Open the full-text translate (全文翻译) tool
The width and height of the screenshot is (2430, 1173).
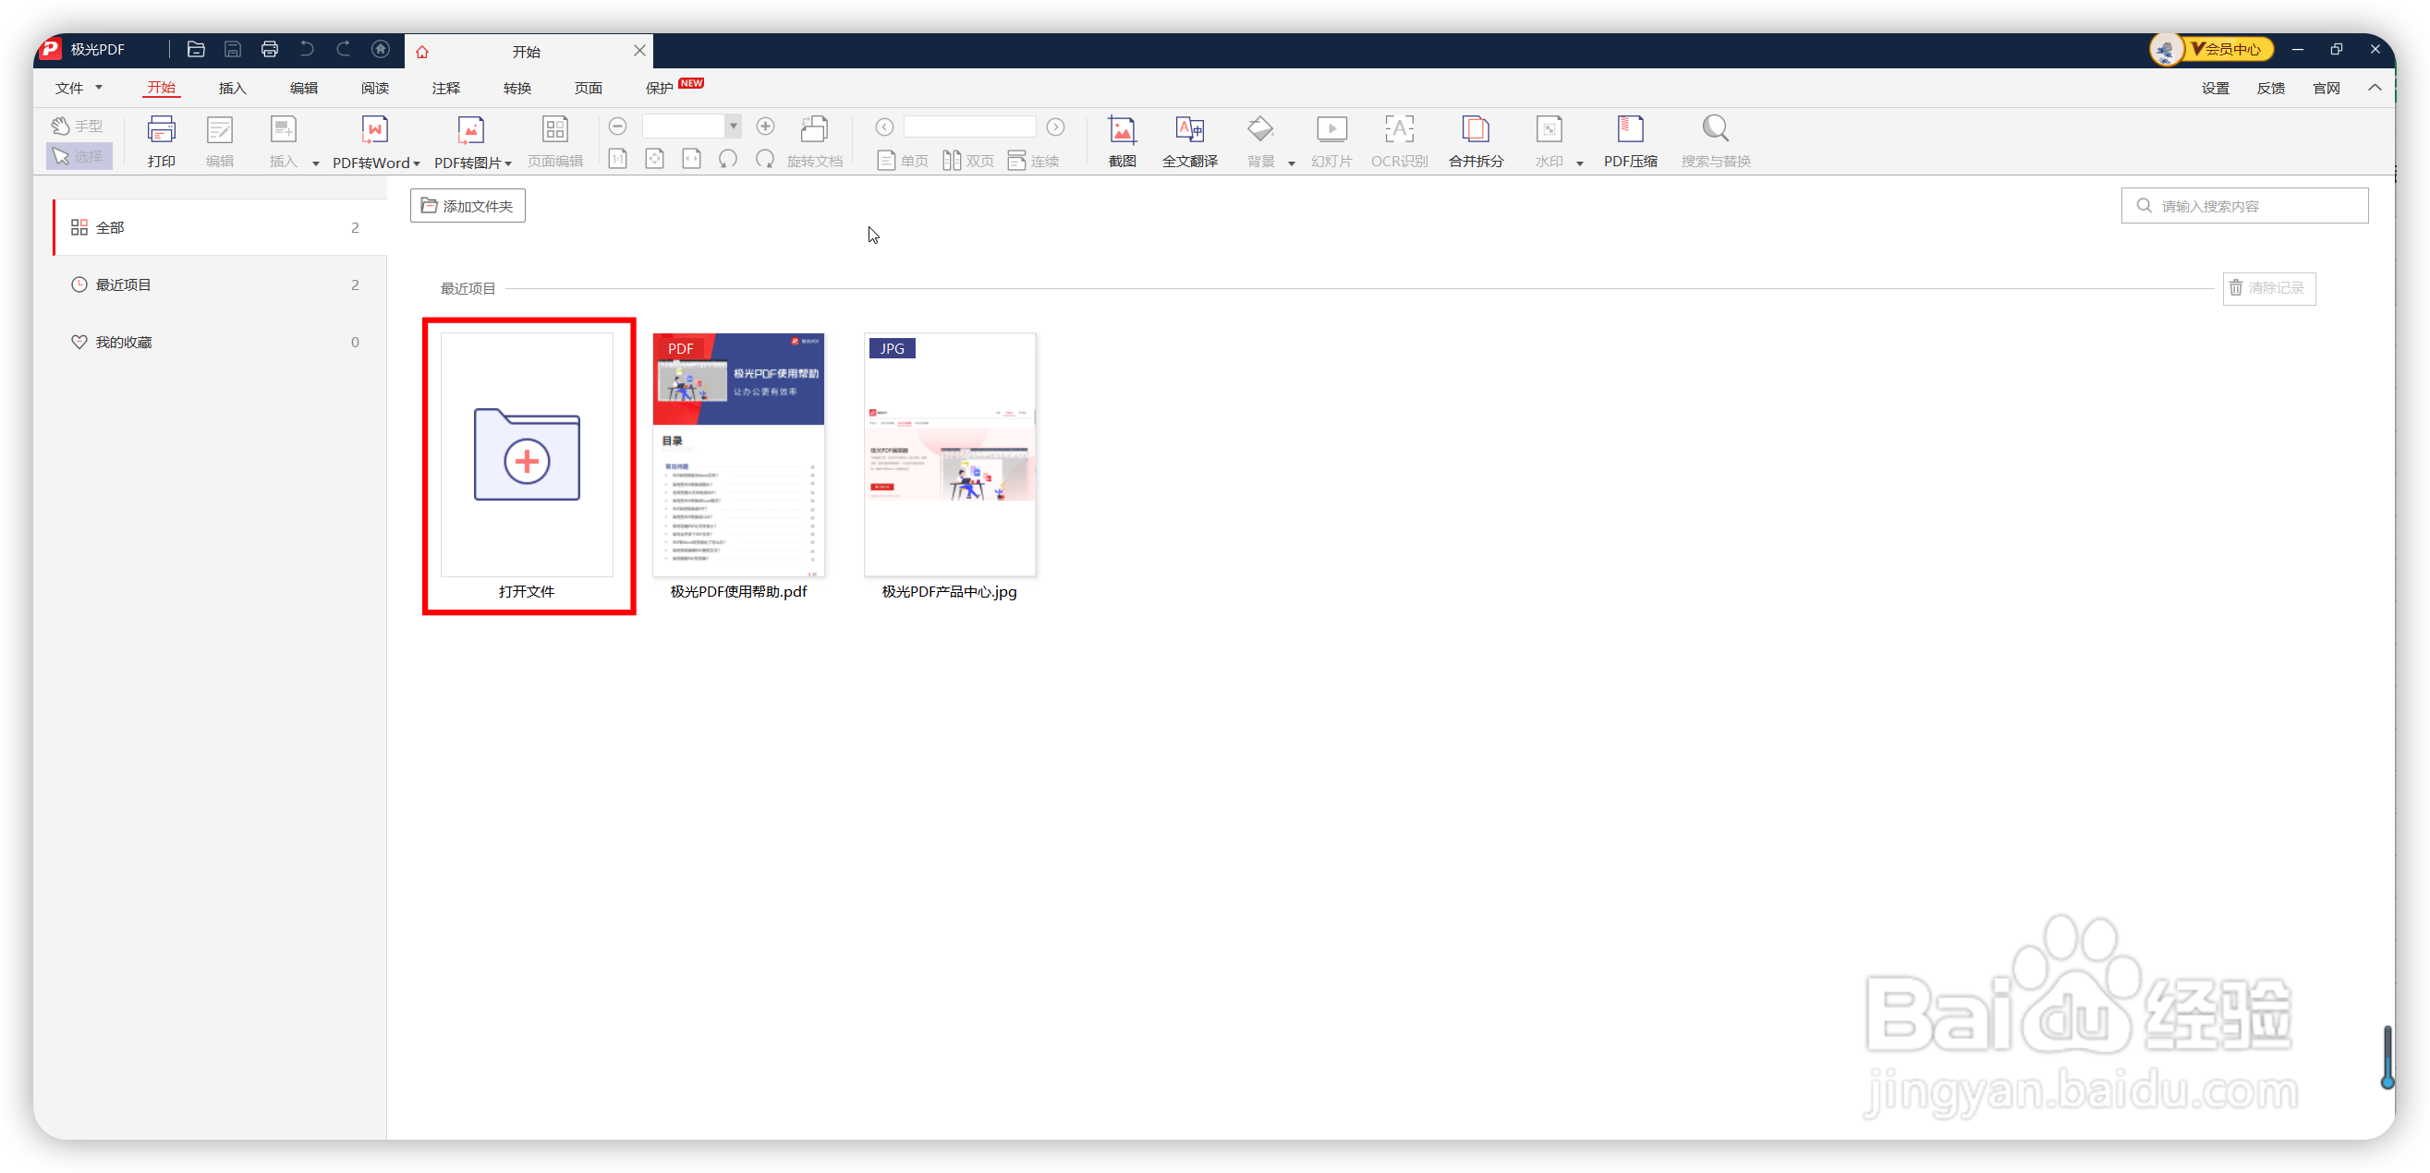pos(1189,130)
